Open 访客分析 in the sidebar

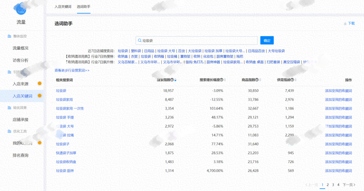(21, 60)
